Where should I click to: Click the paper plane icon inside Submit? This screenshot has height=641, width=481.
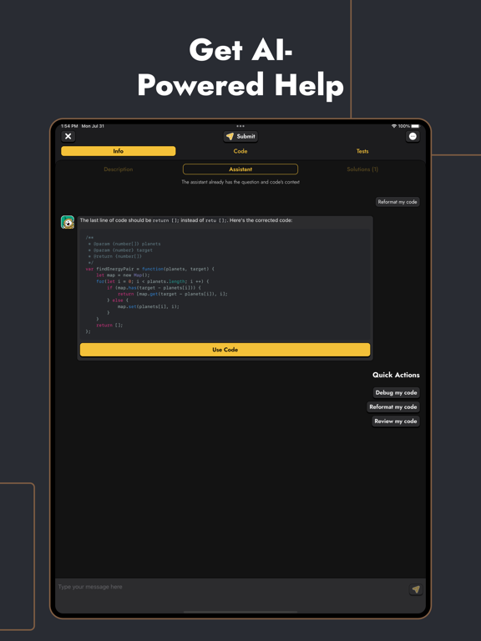230,137
